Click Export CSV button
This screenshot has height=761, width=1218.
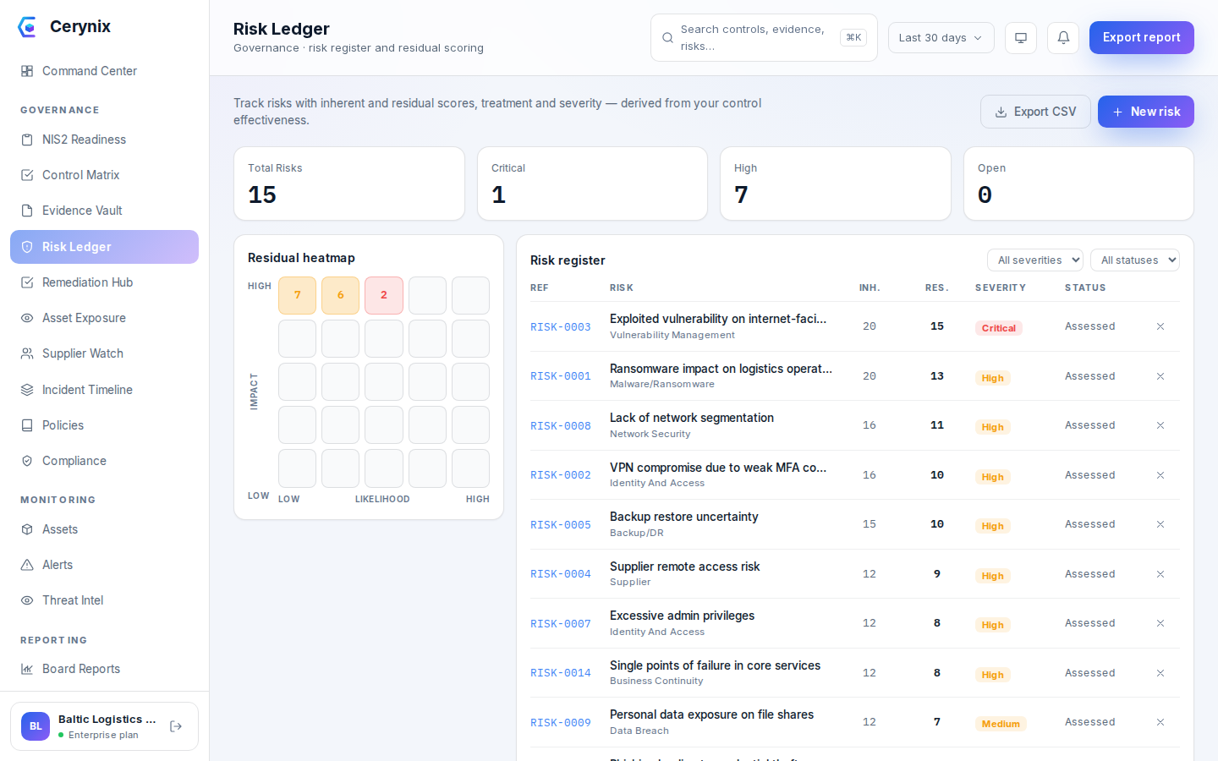1035,112
